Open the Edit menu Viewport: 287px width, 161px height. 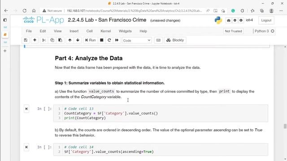click(x=43, y=31)
